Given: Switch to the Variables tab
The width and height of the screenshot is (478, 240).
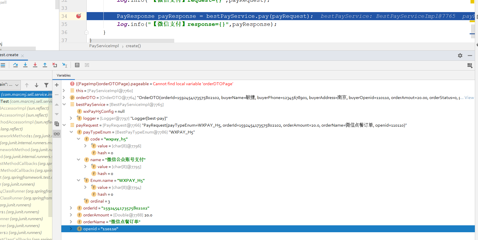Looking at the screenshot, I should click(x=64, y=75).
